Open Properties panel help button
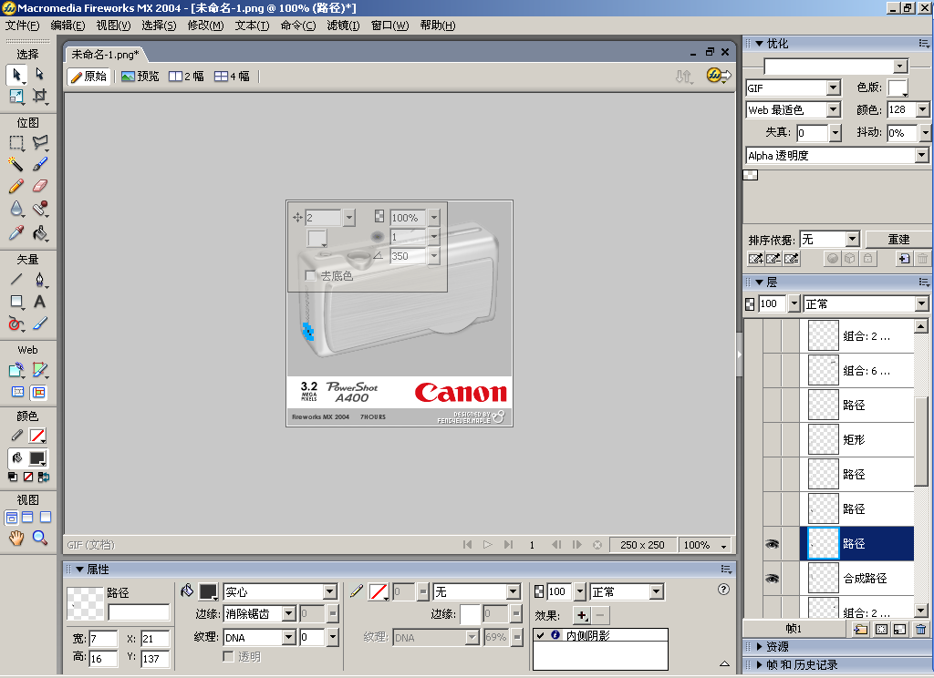Screen dimensions: 934x678 723,590
